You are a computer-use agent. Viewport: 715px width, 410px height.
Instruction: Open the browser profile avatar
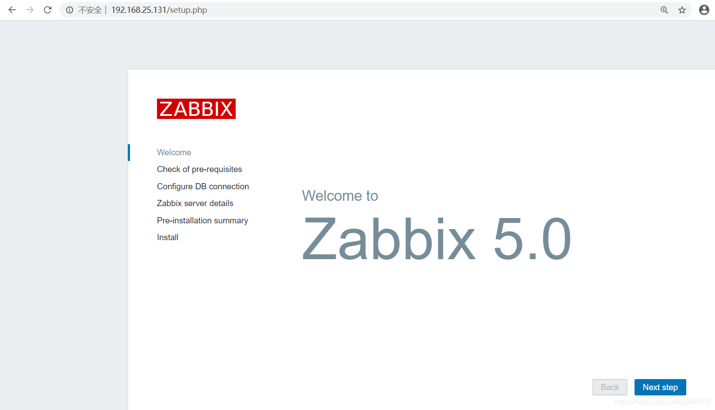click(x=704, y=10)
